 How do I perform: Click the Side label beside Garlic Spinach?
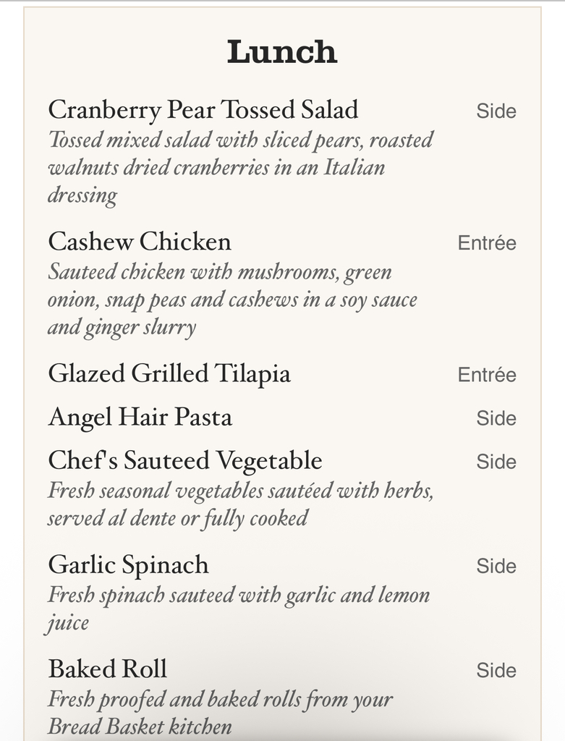coord(496,566)
